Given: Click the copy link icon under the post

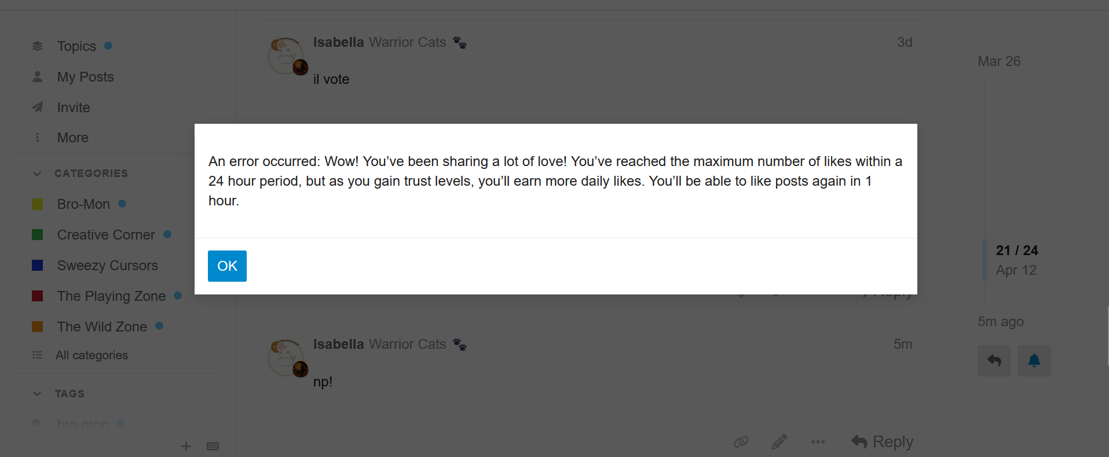Looking at the screenshot, I should click(741, 443).
